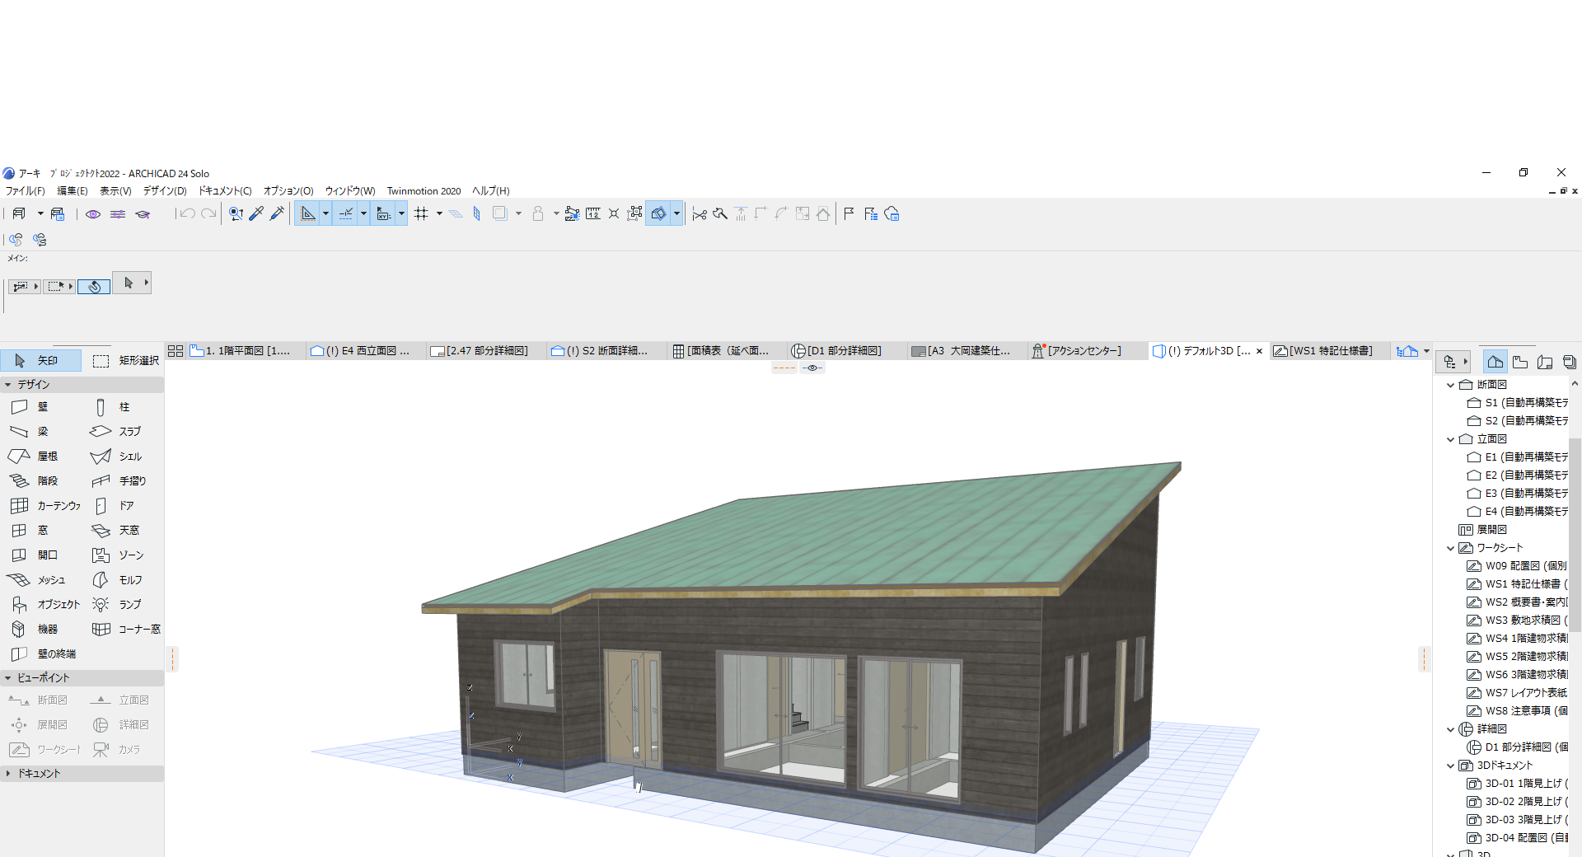Toggle the guide lines set-square button
Viewport: 1582px width, 857px height.
point(307,214)
